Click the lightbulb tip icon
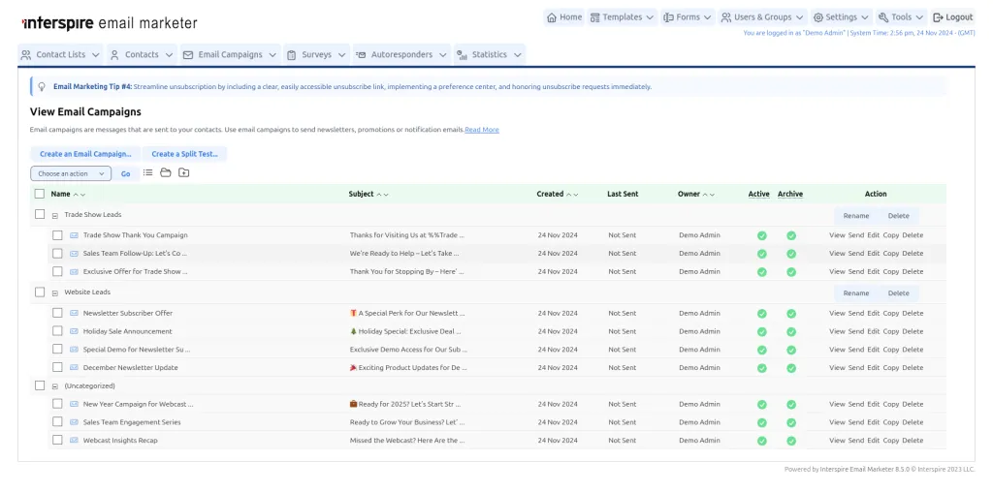993x492 pixels. click(42, 86)
